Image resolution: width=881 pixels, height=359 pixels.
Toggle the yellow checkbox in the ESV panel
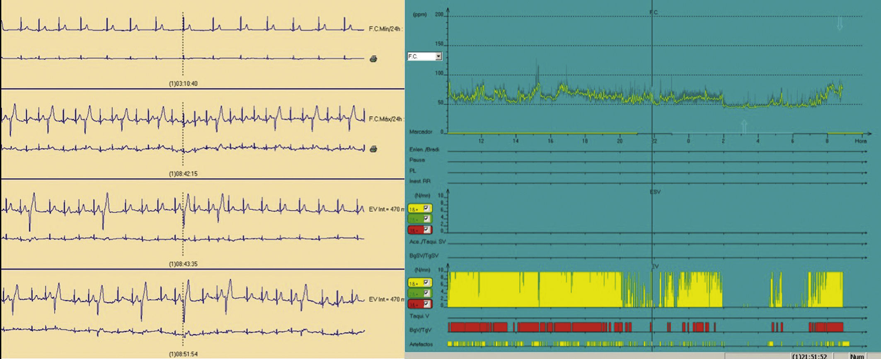426,208
